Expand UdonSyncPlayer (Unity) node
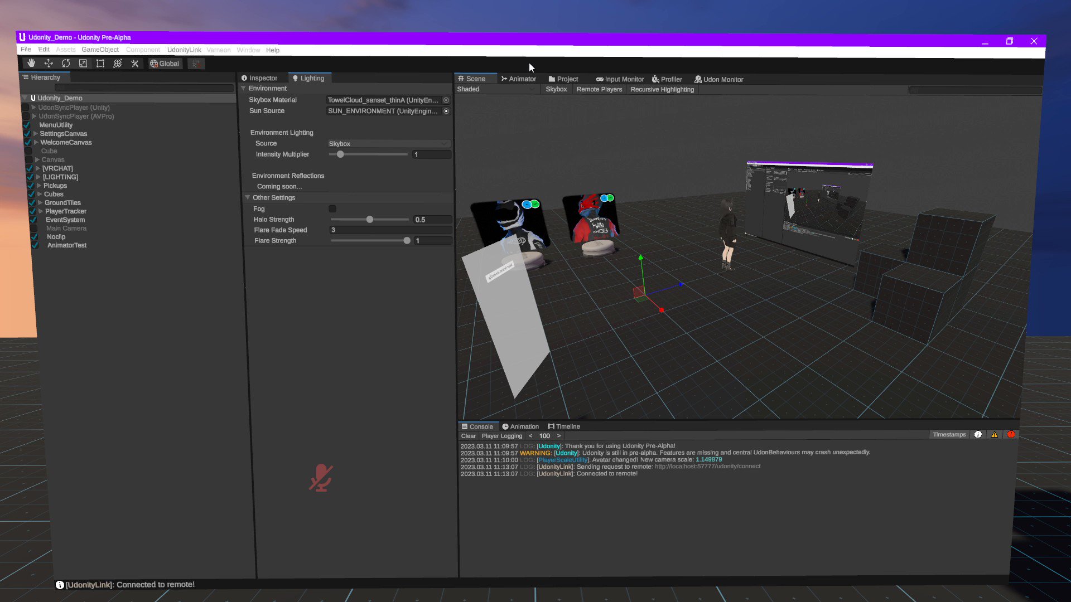 pyautogui.click(x=34, y=108)
